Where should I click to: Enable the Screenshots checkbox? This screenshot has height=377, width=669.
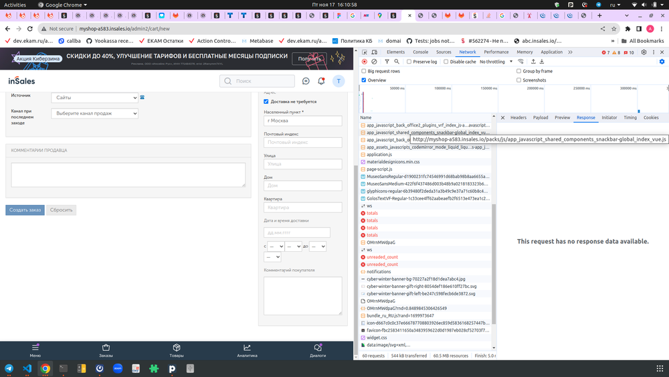518,80
